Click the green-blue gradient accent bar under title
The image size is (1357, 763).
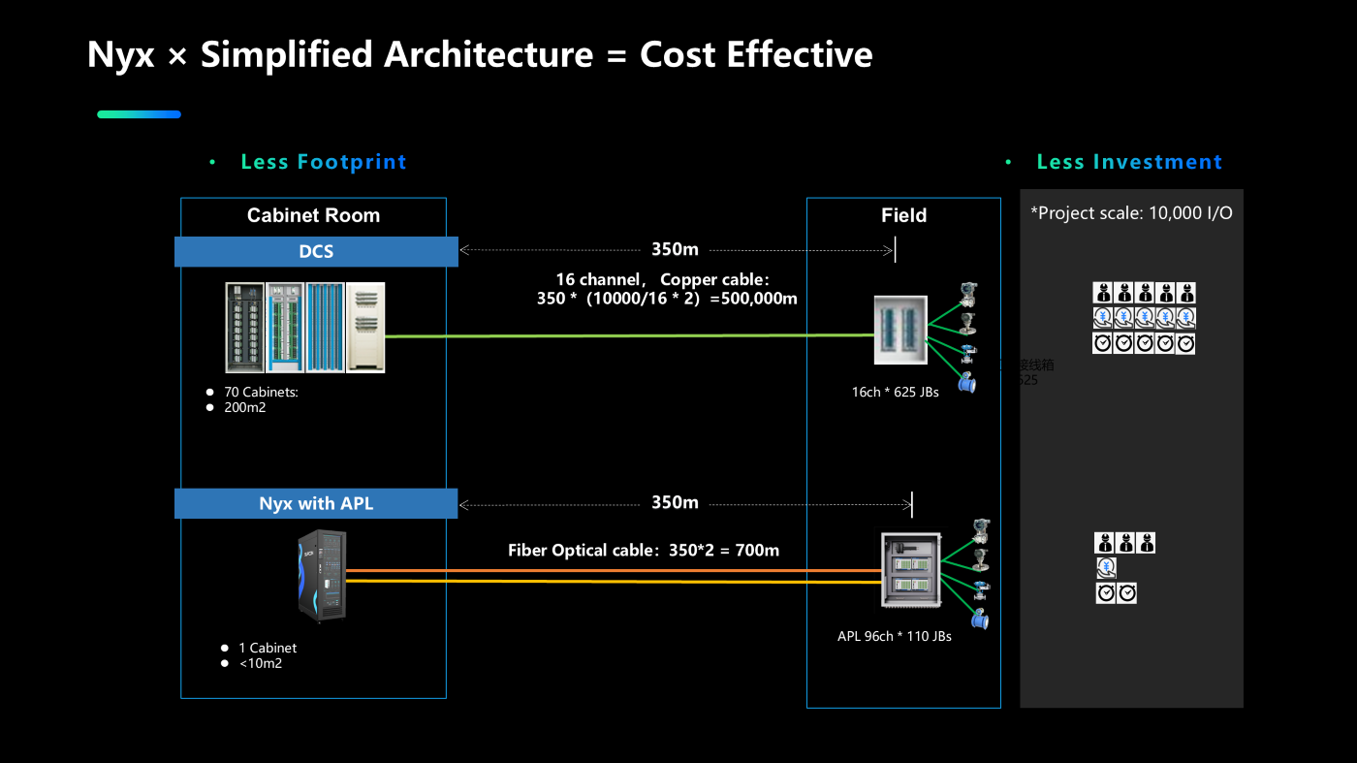(139, 114)
